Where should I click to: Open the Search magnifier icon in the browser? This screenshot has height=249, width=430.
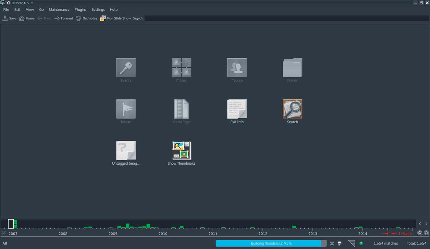292,109
